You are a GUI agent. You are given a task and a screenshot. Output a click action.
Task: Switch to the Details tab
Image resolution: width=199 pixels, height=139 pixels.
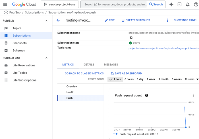89,64
